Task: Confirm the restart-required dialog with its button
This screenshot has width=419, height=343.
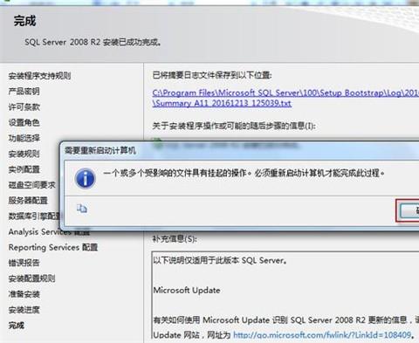Action: [409, 210]
